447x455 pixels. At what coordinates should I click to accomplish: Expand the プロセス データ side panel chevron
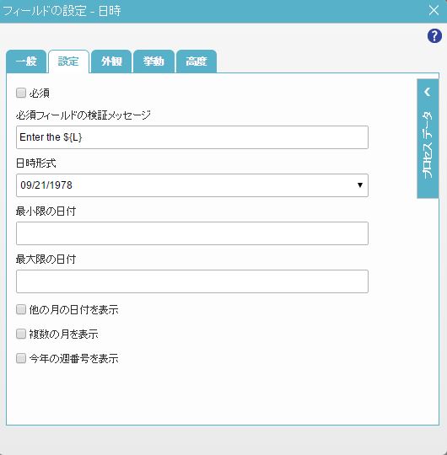point(428,92)
